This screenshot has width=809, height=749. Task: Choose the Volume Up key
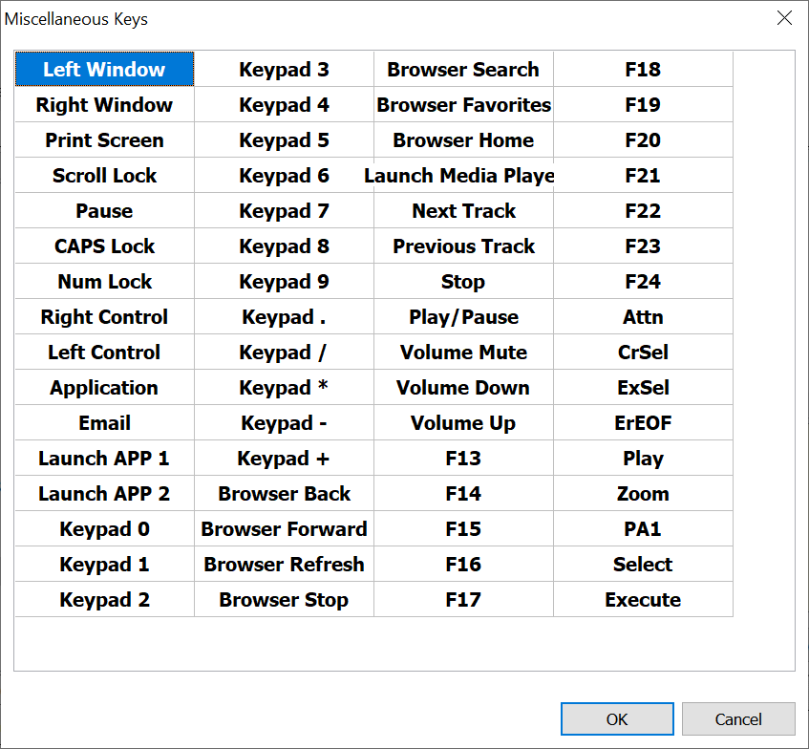[463, 423]
